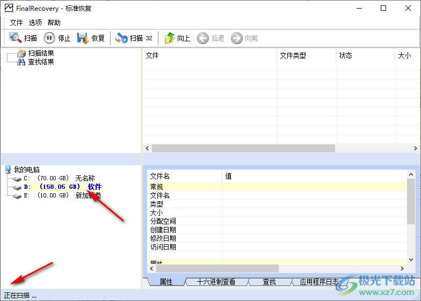Click the 后退 back arrow icon
421x301 pixels.
point(203,38)
